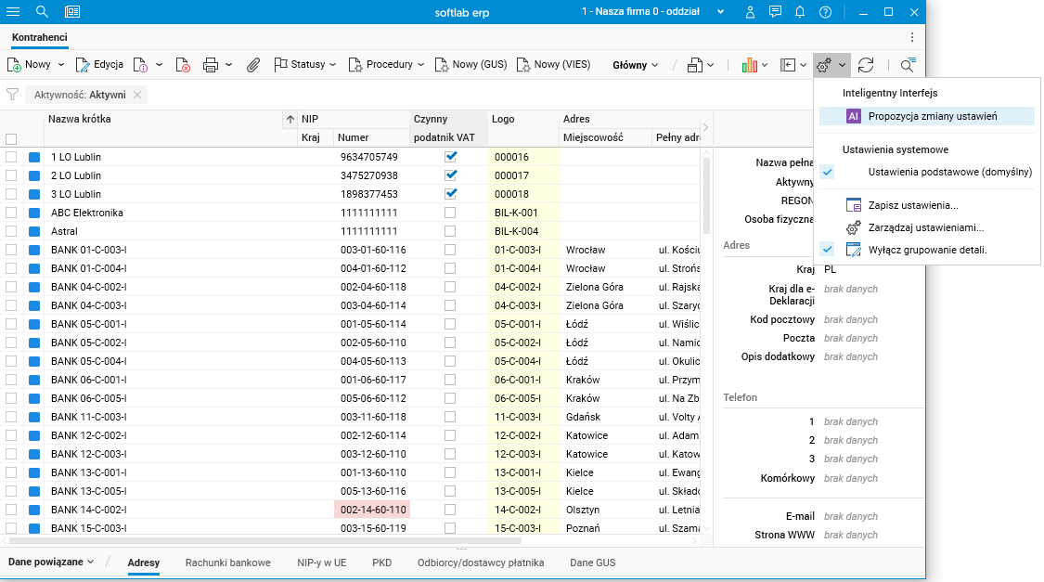Click the paperclip attachments icon
Viewport: 1044px width, 582px height.
[252, 65]
